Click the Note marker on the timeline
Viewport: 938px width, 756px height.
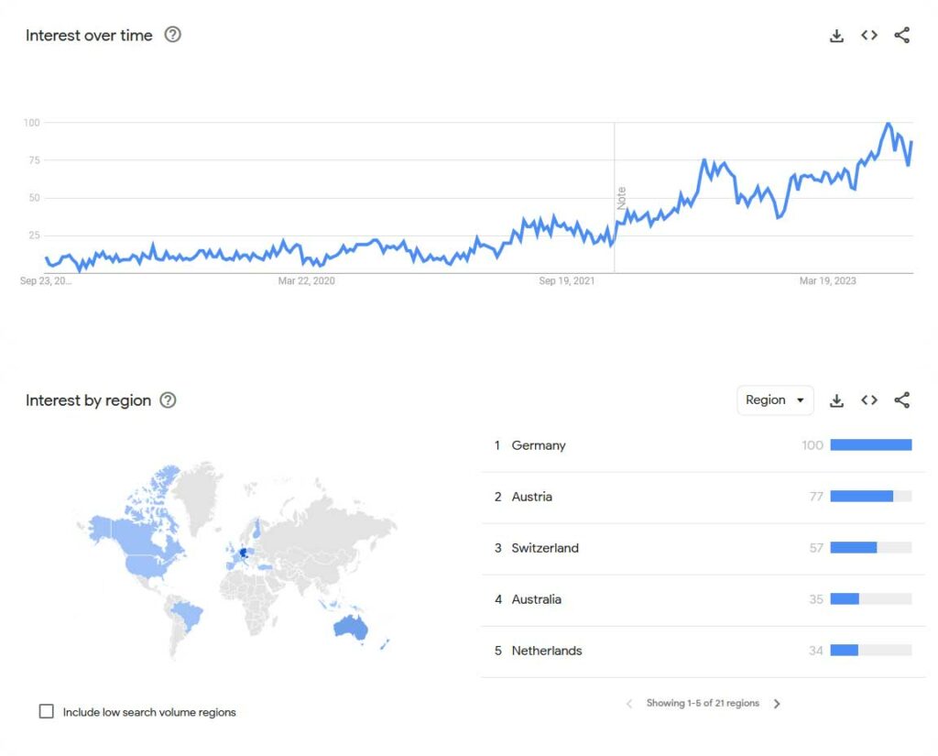(x=622, y=198)
